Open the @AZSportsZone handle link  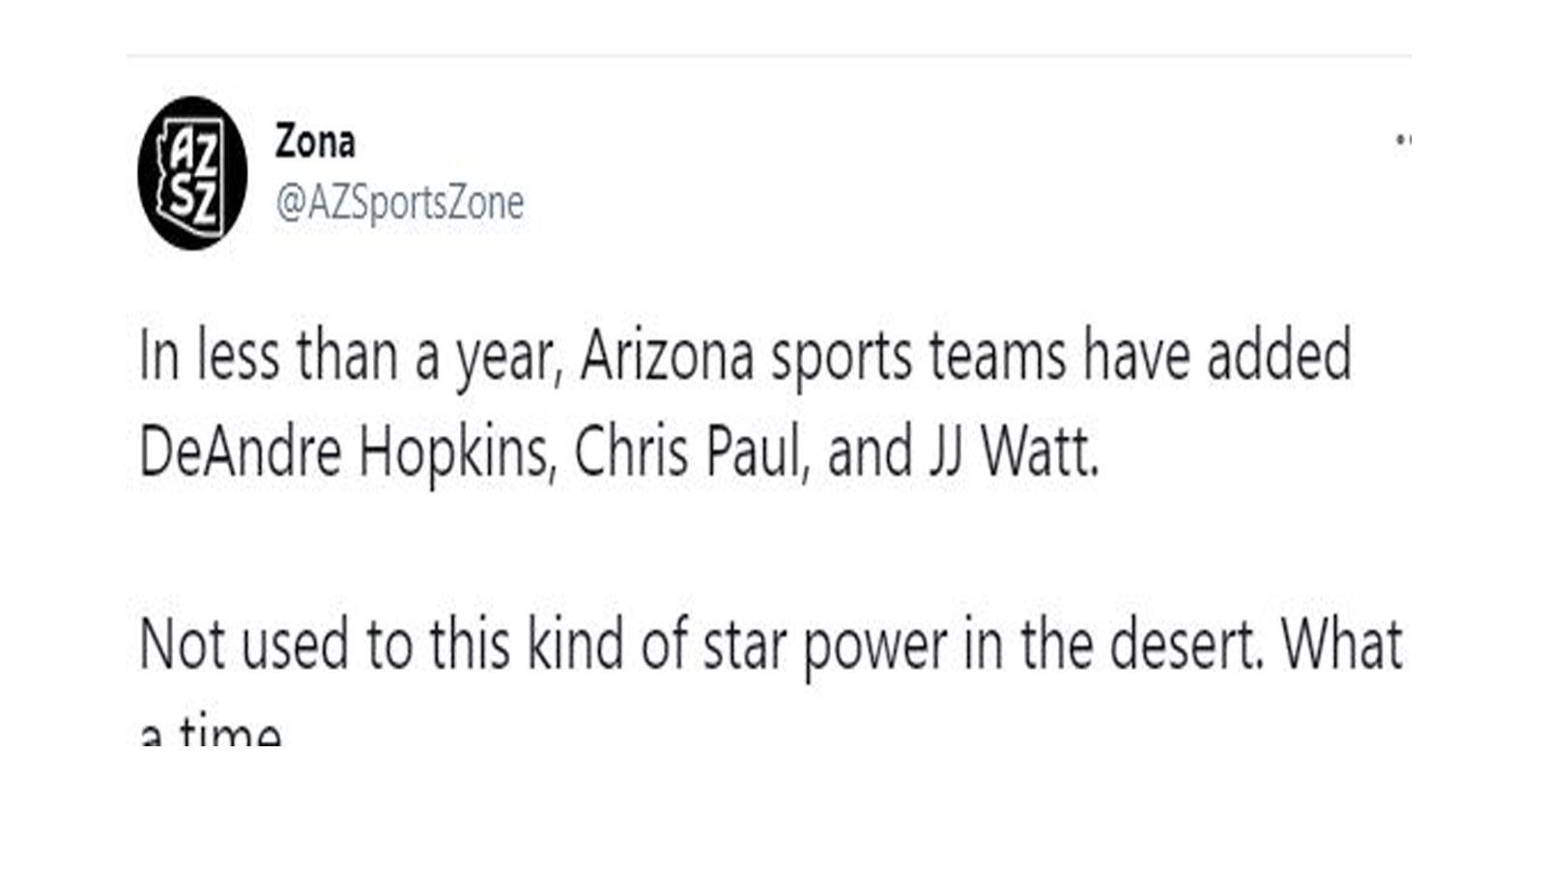pos(399,203)
